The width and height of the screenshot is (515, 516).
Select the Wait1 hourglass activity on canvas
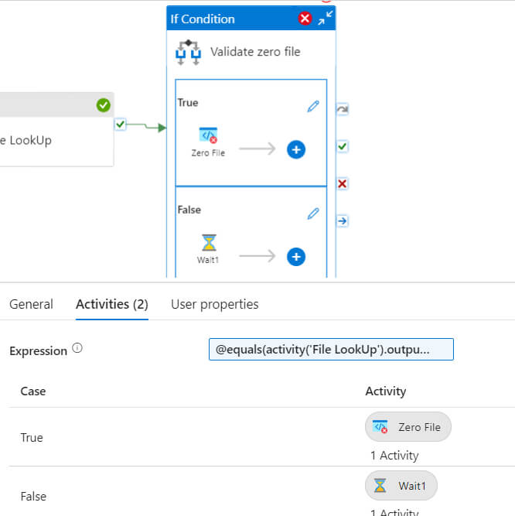click(209, 243)
